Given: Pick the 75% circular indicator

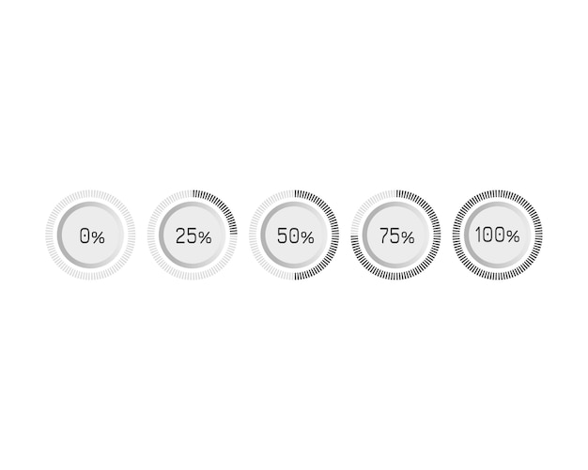Looking at the screenshot, I should click(x=396, y=235).
